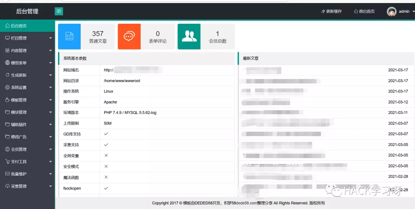Click the folder icon beside 德得广告
This screenshot has height=209, width=415.
[x=7, y=137]
